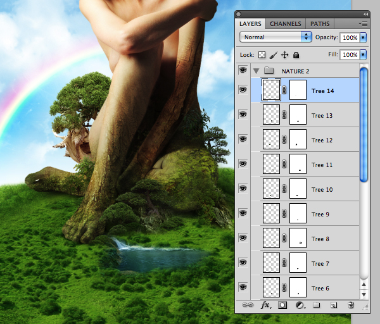Click the scroll up arrow in Layers panel
Screen dimensions: 380x324
coord(364,285)
